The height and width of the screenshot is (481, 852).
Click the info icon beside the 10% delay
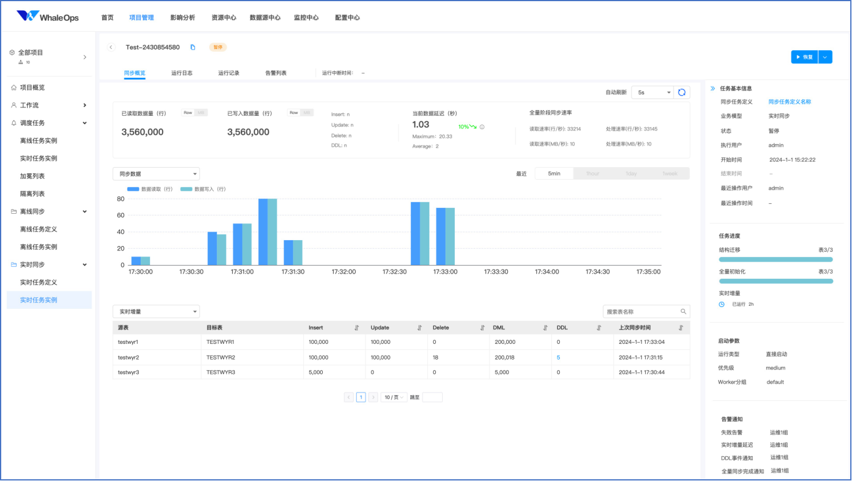[x=482, y=127]
